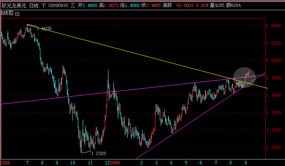Click the volume reading 量4285
The width and height of the screenshot is (285, 166).
pyautogui.click(x=217, y=5)
